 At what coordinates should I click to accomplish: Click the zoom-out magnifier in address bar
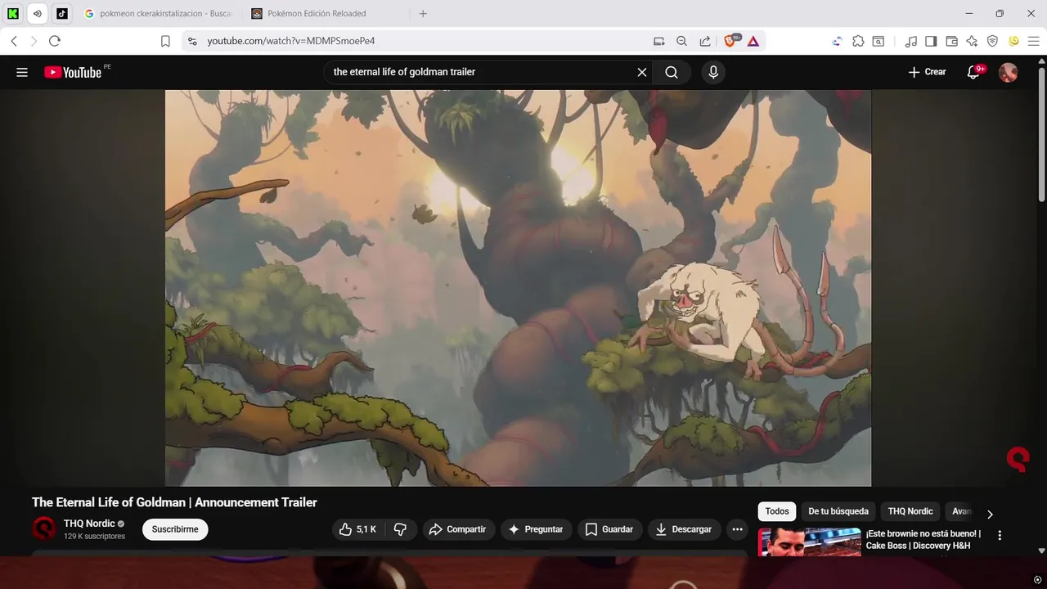pyautogui.click(x=681, y=41)
